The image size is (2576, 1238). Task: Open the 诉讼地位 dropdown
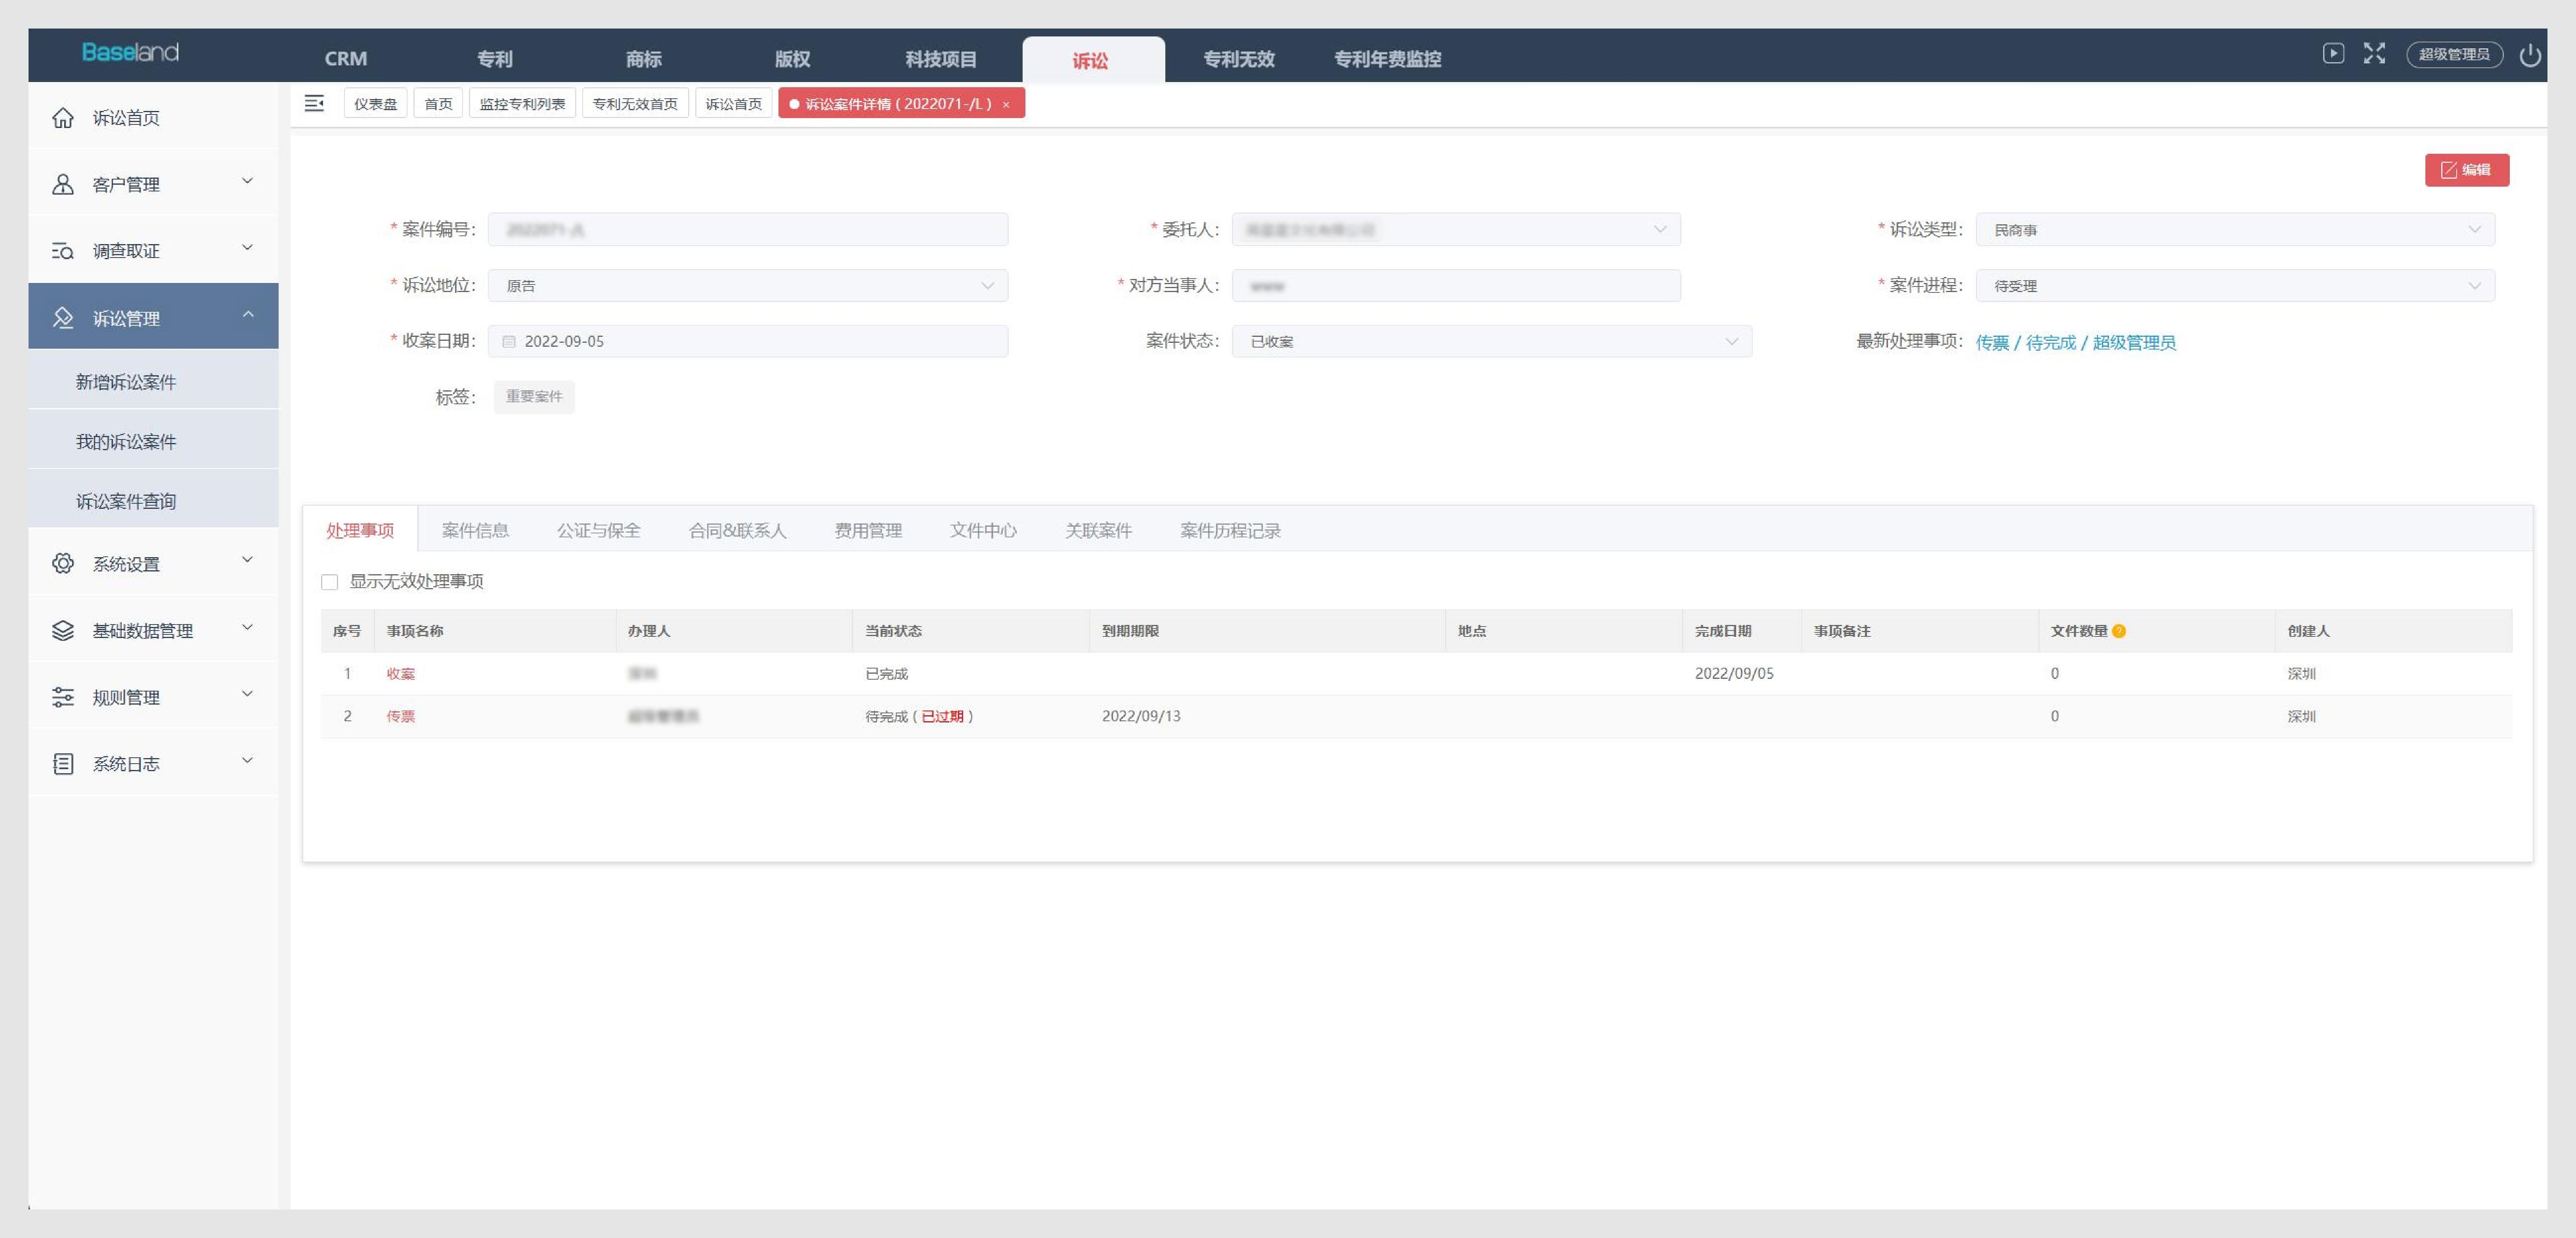(748, 285)
